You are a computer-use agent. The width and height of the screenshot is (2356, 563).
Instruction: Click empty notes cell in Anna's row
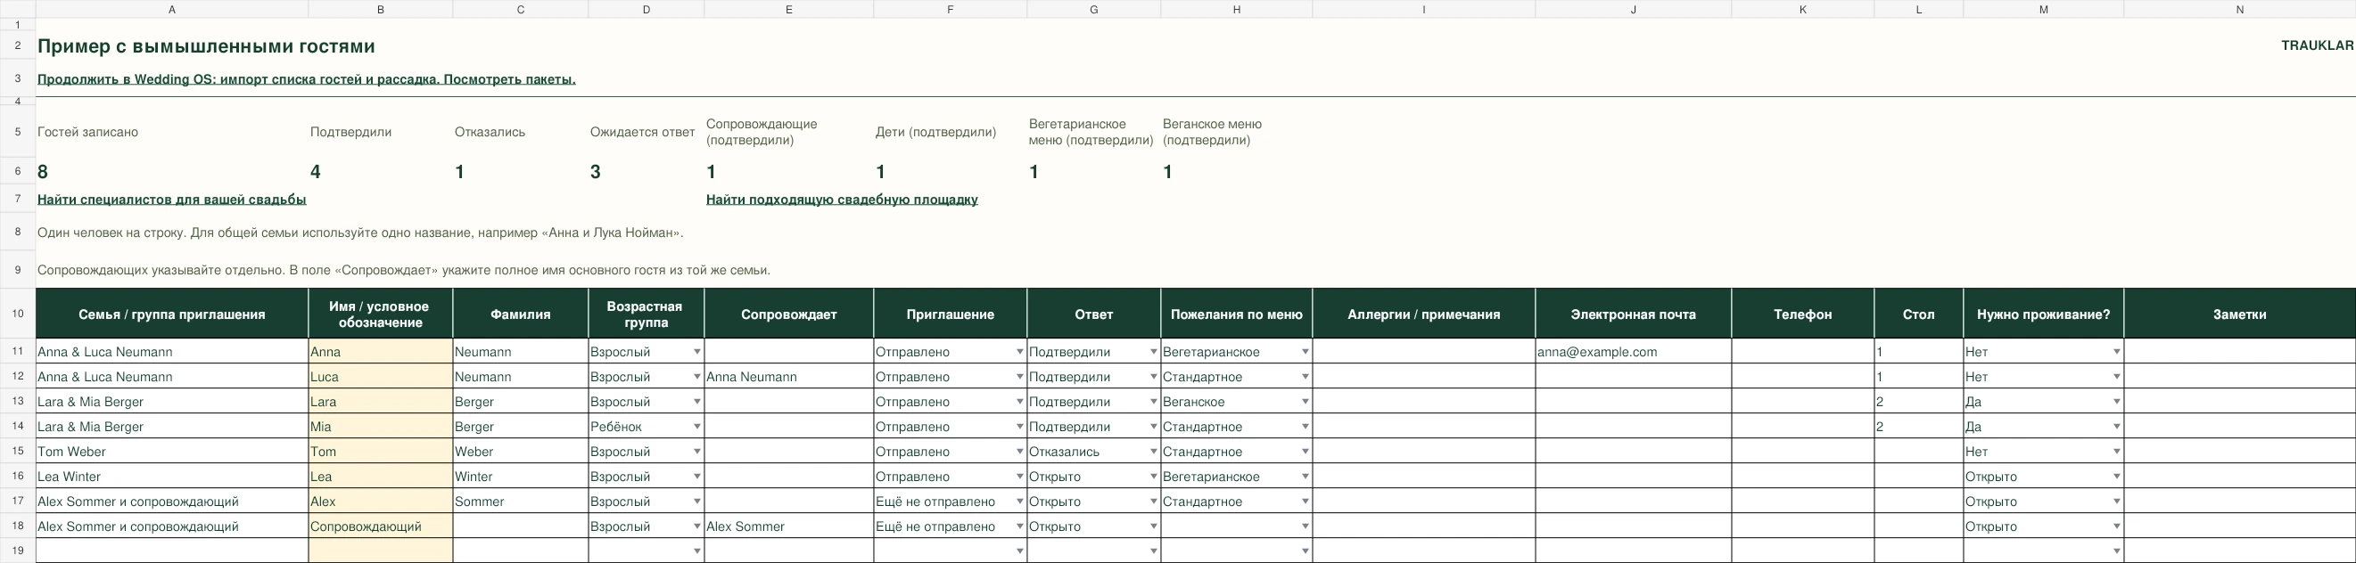2240,352
